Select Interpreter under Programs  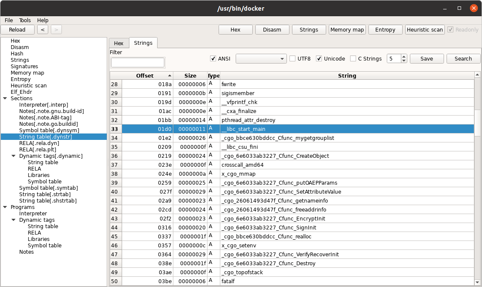(x=33, y=214)
